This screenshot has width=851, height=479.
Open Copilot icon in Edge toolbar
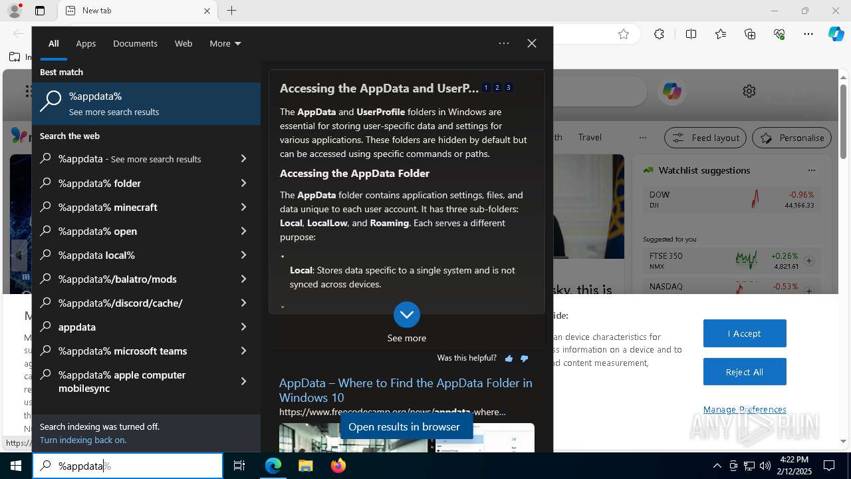[x=836, y=34]
